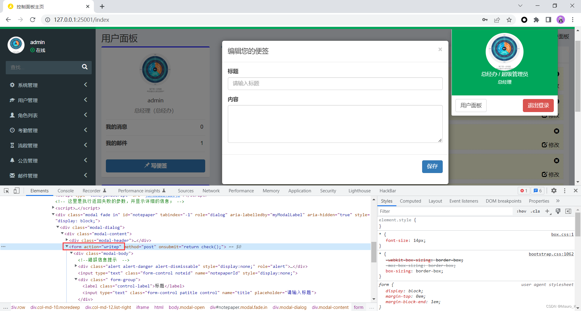
Task: Click the 系统管理 gear icon in sidebar
Action: [x=12, y=85]
